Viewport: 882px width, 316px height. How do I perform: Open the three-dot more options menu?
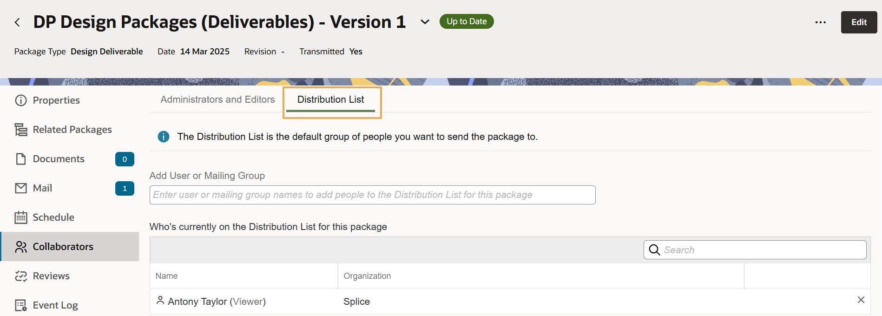(x=820, y=22)
